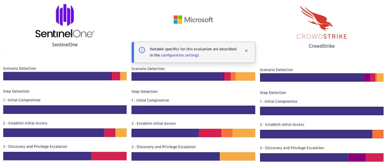Open the configuration settings link
This screenshot has height=166, width=389.
tap(180, 55)
